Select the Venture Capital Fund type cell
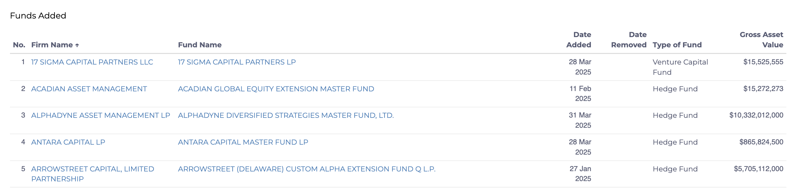Screen dimensions: 793x188 tap(680, 67)
